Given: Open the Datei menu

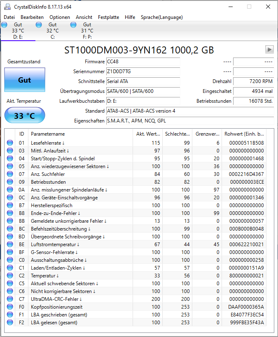Looking at the screenshot, I should click(x=9, y=17).
